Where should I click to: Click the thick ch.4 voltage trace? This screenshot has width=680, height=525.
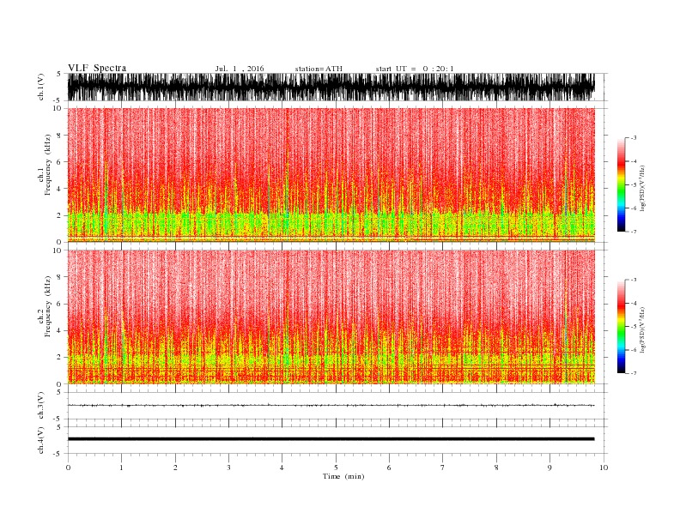(331, 439)
